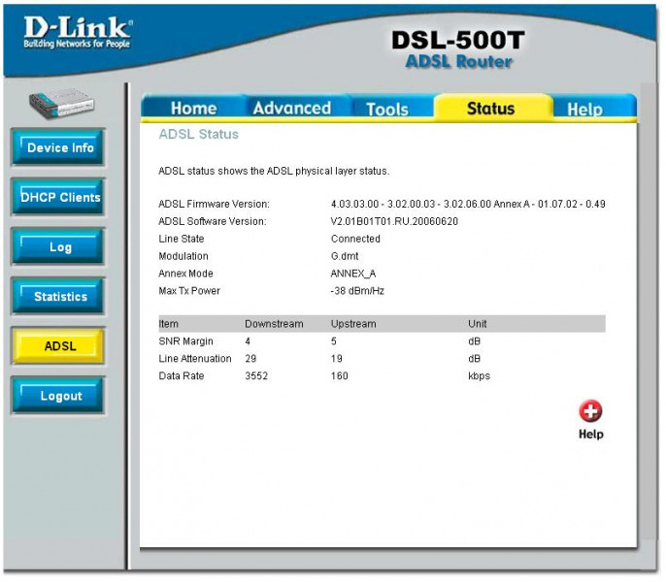Screen dimensions: 666x582
Task: Click the Downstream column header
Action: point(274,324)
